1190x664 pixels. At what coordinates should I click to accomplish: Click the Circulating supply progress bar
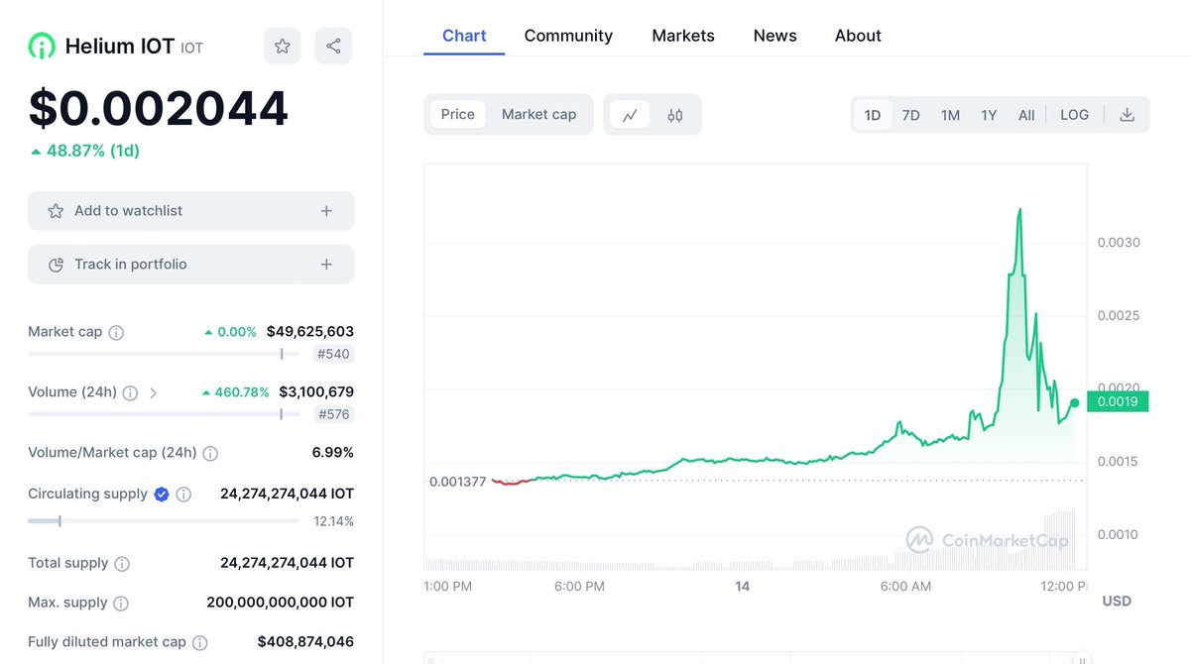[x=164, y=521]
